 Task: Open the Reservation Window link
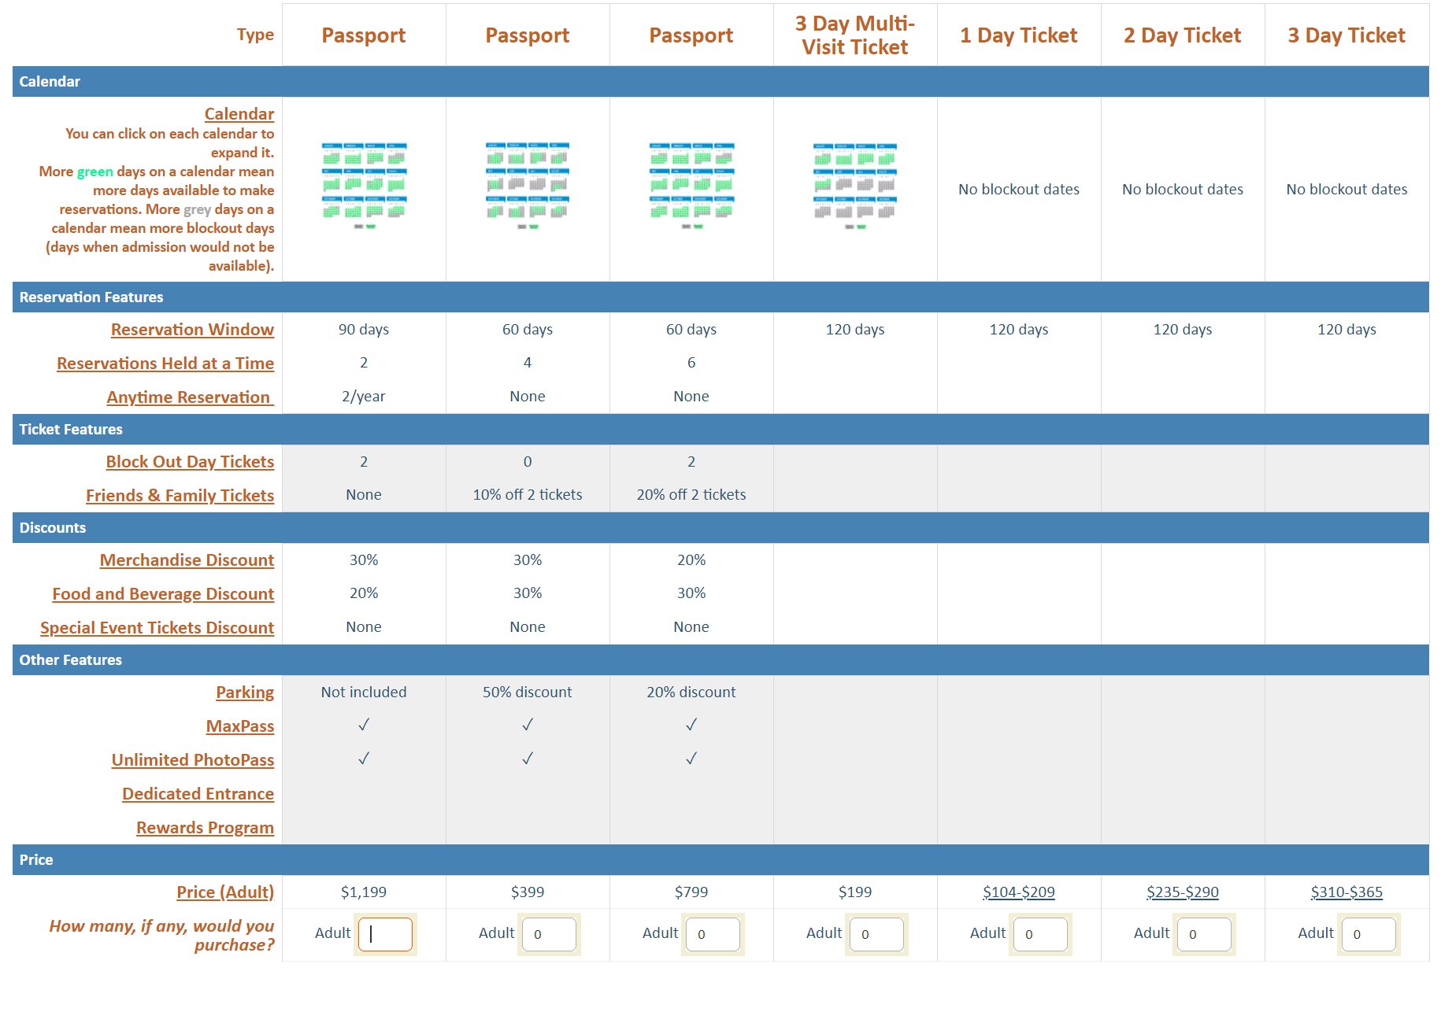pos(192,330)
